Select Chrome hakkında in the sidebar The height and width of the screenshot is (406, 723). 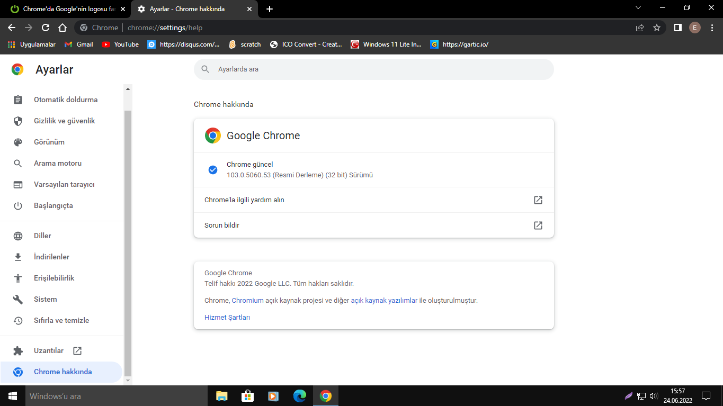tap(61, 372)
